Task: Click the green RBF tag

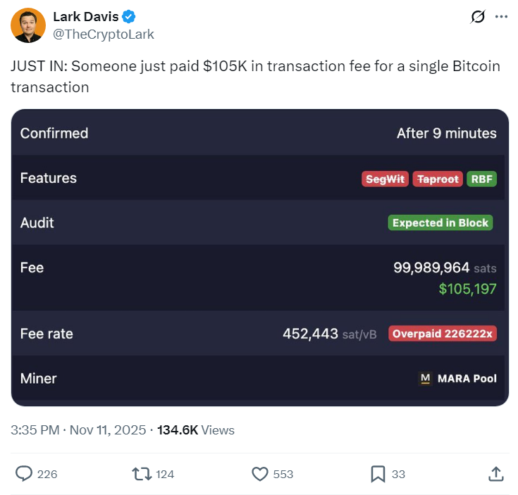Action: click(482, 179)
